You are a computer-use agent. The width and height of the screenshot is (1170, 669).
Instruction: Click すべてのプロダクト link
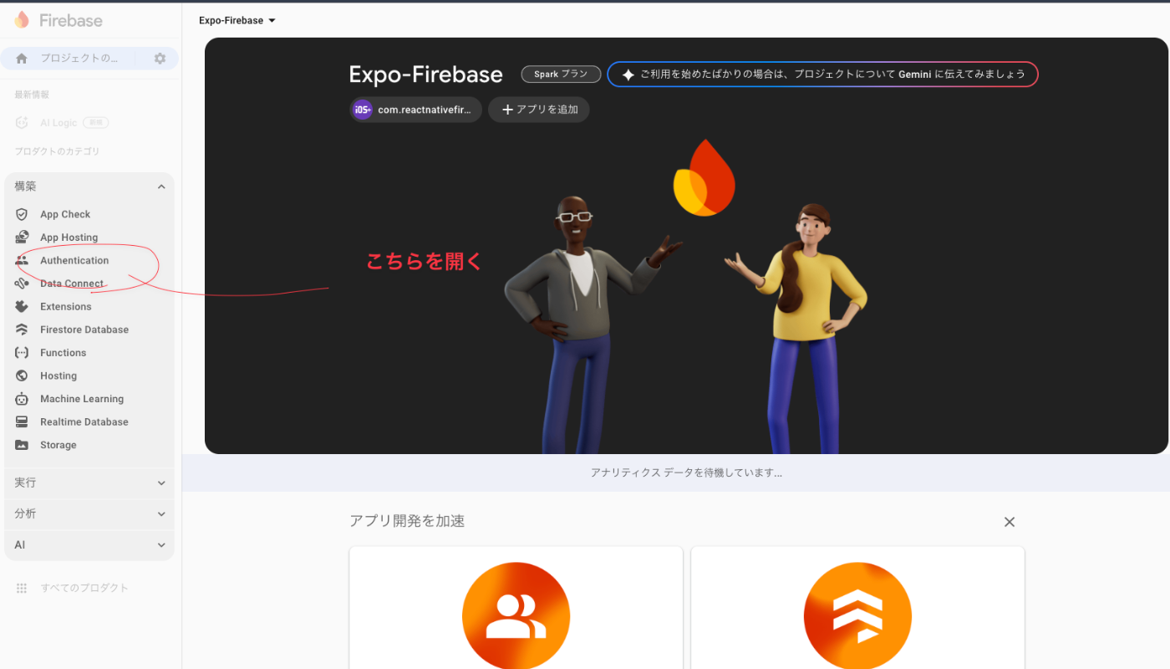coord(84,588)
